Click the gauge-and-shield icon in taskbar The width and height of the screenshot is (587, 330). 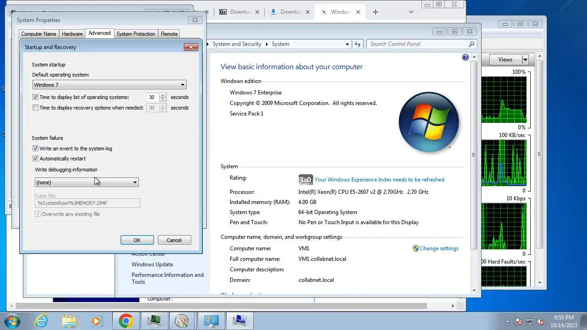182,321
